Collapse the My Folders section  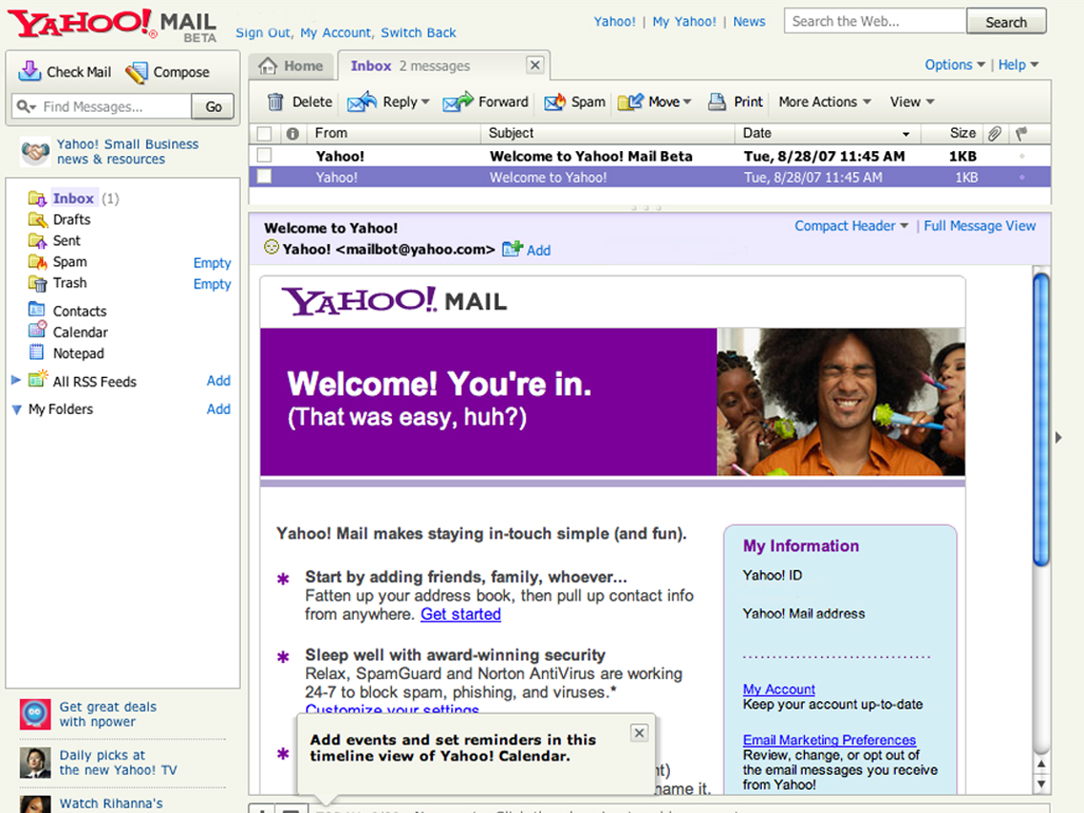point(16,409)
